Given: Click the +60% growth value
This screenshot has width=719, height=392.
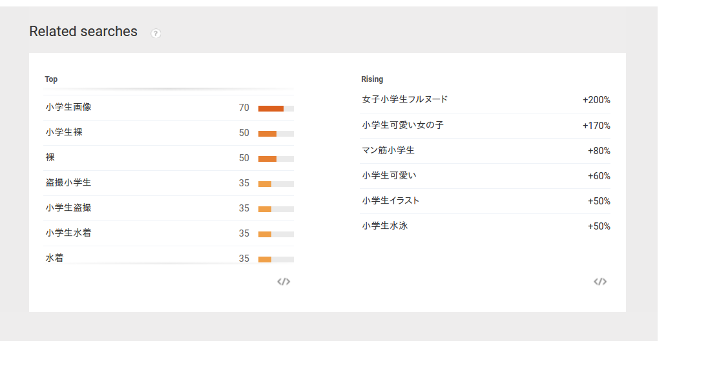Looking at the screenshot, I should pos(599,176).
